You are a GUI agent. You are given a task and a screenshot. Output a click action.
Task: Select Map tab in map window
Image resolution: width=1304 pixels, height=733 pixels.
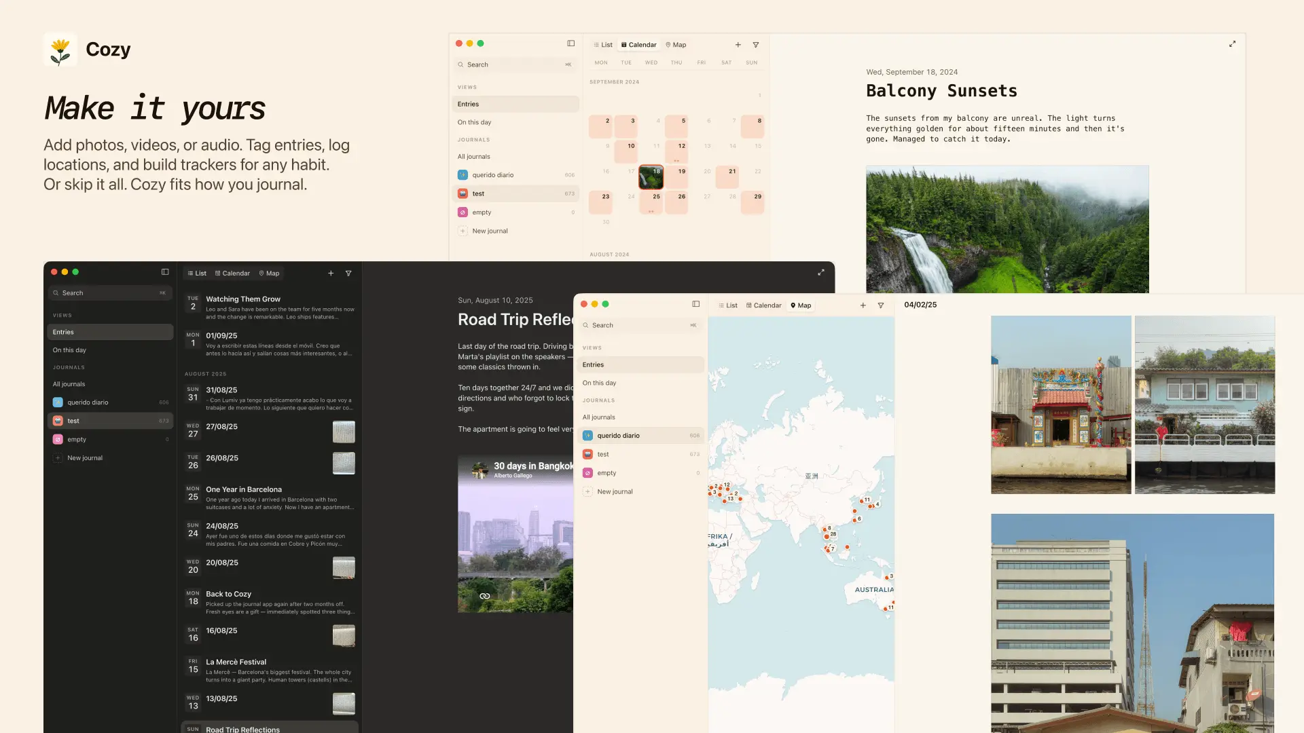801,305
